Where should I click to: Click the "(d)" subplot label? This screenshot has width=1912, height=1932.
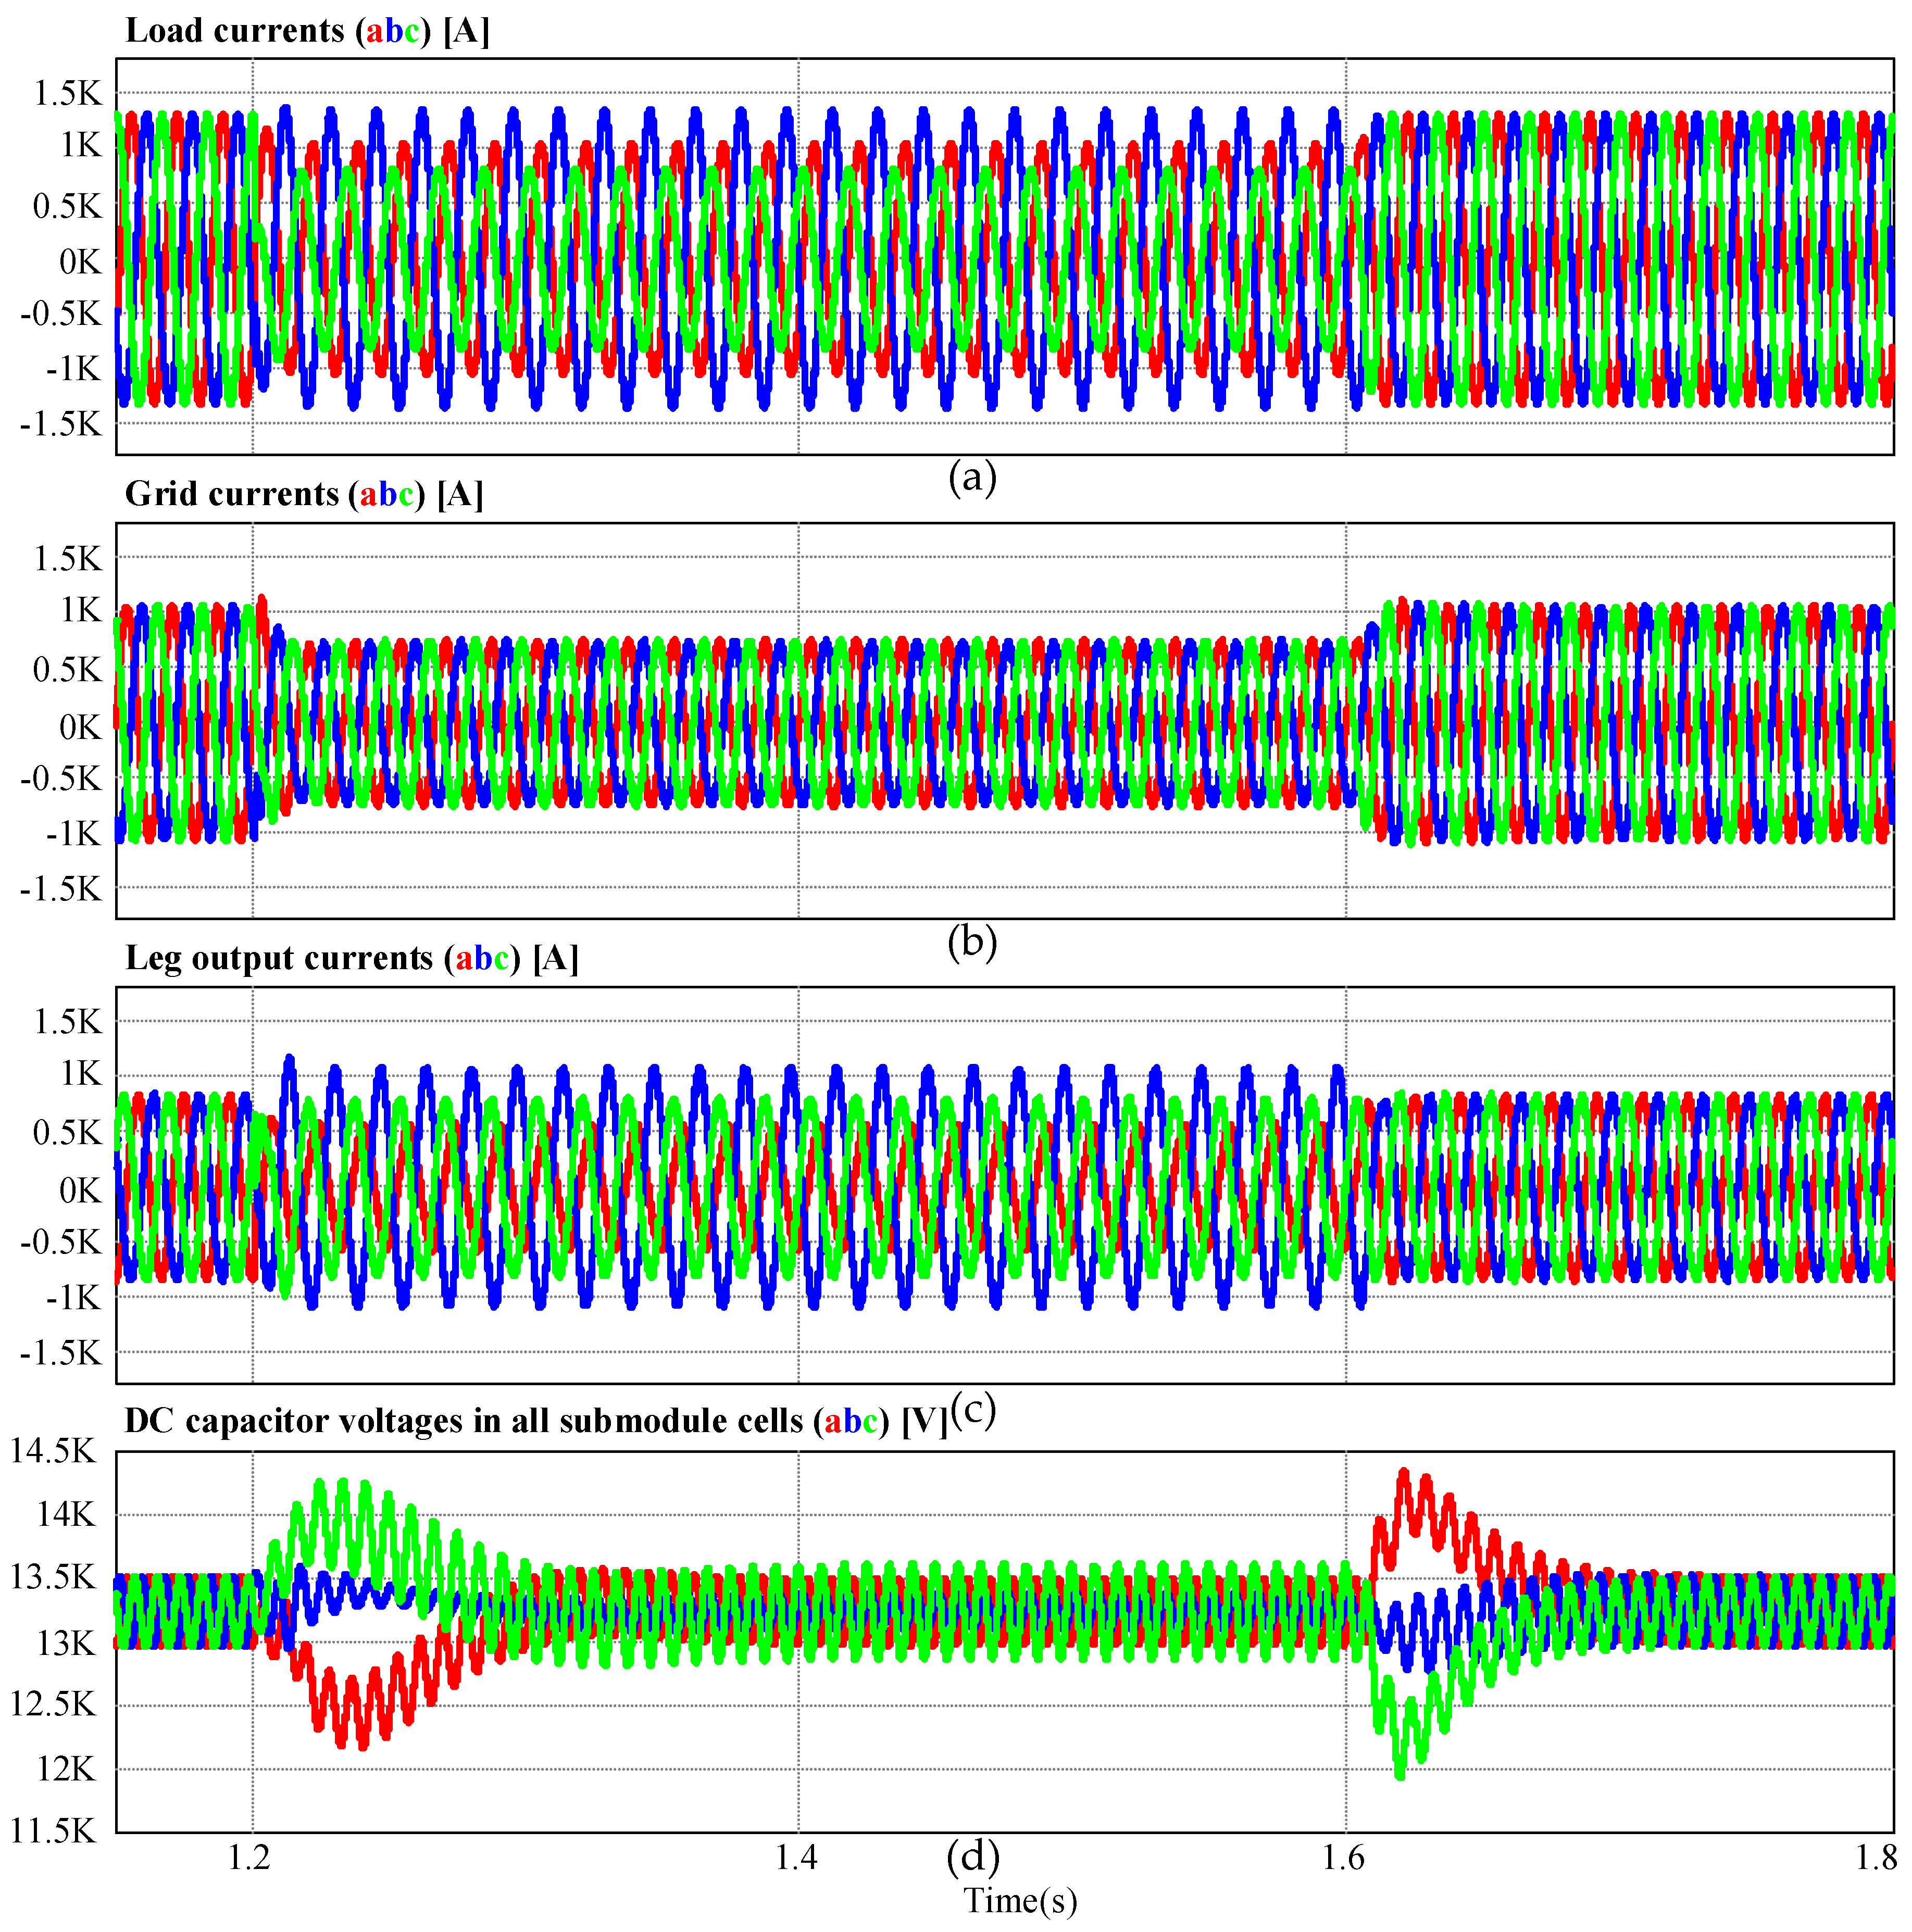pos(972,1857)
